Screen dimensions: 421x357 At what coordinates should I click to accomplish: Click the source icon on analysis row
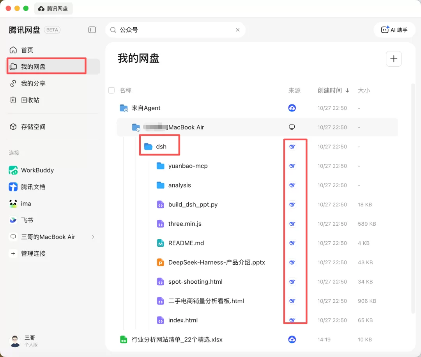click(292, 185)
